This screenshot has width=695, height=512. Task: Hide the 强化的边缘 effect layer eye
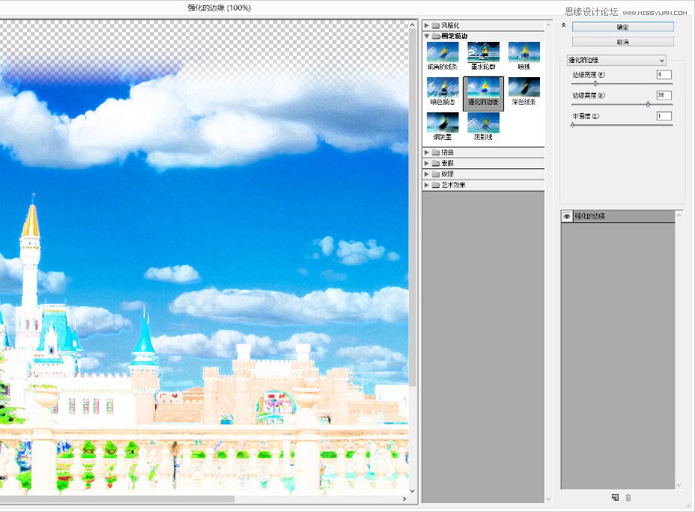click(x=567, y=216)
